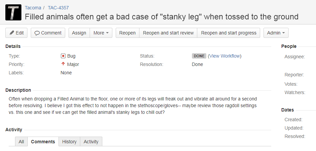The image size is (316, 151).
Task: Click the DONE status badge
Action: tap(199, 56)
